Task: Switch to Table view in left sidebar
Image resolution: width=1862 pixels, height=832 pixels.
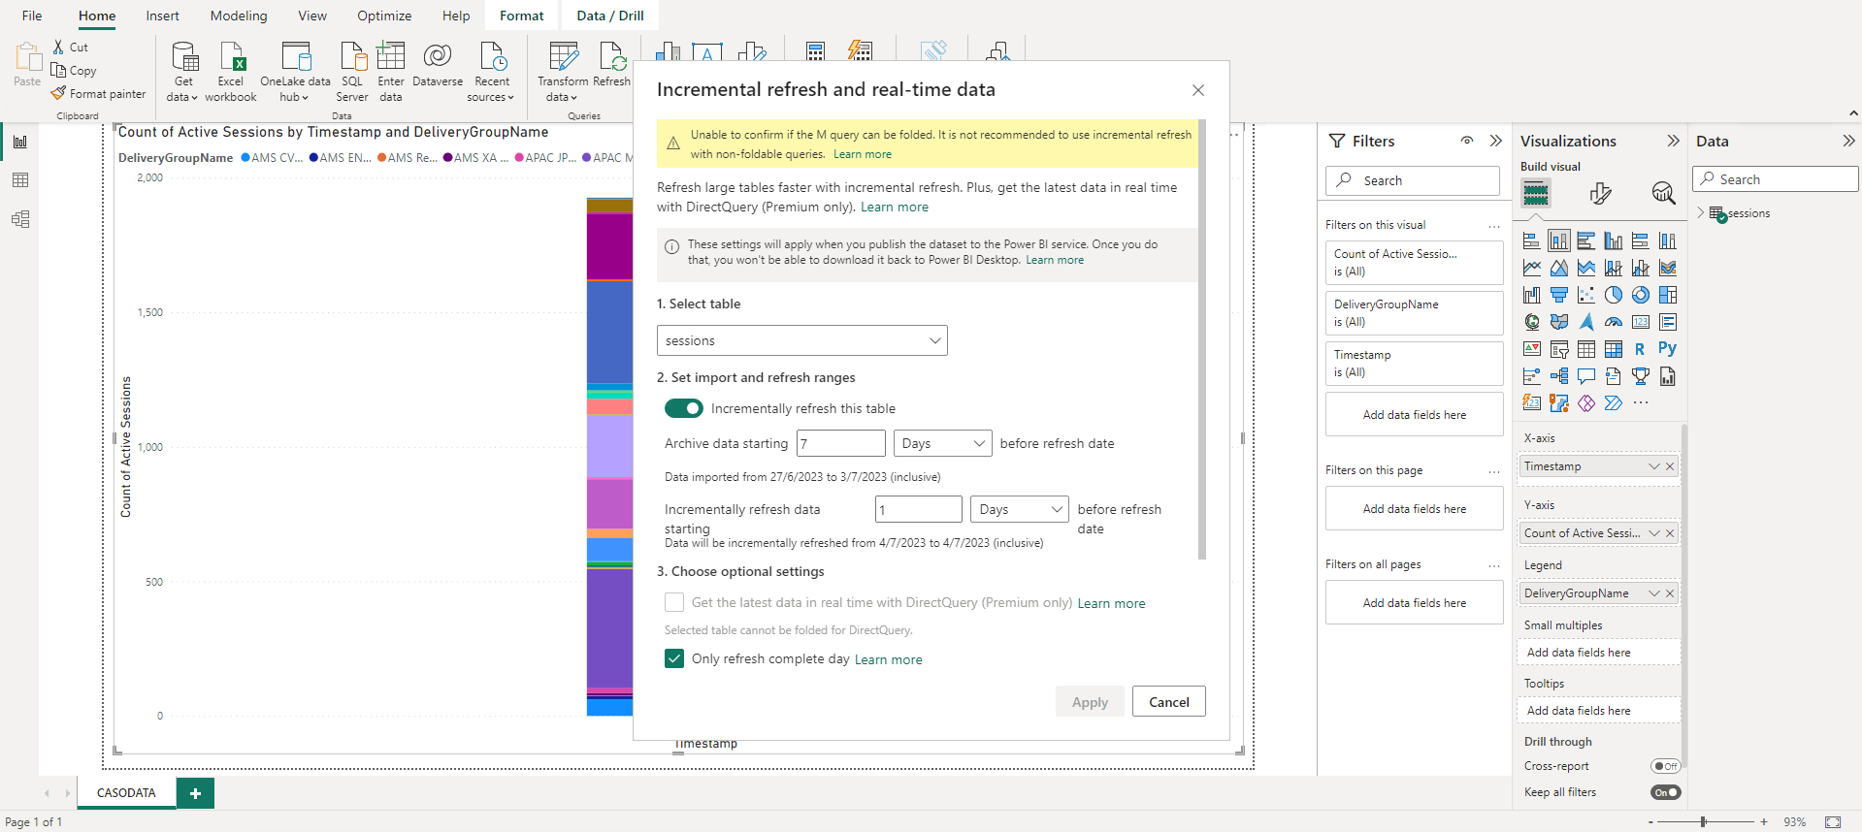Action: coord(20,180)
